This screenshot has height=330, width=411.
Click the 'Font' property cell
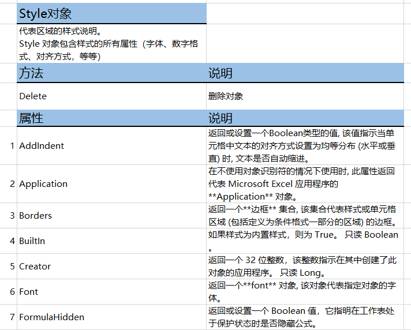point(111,291)
